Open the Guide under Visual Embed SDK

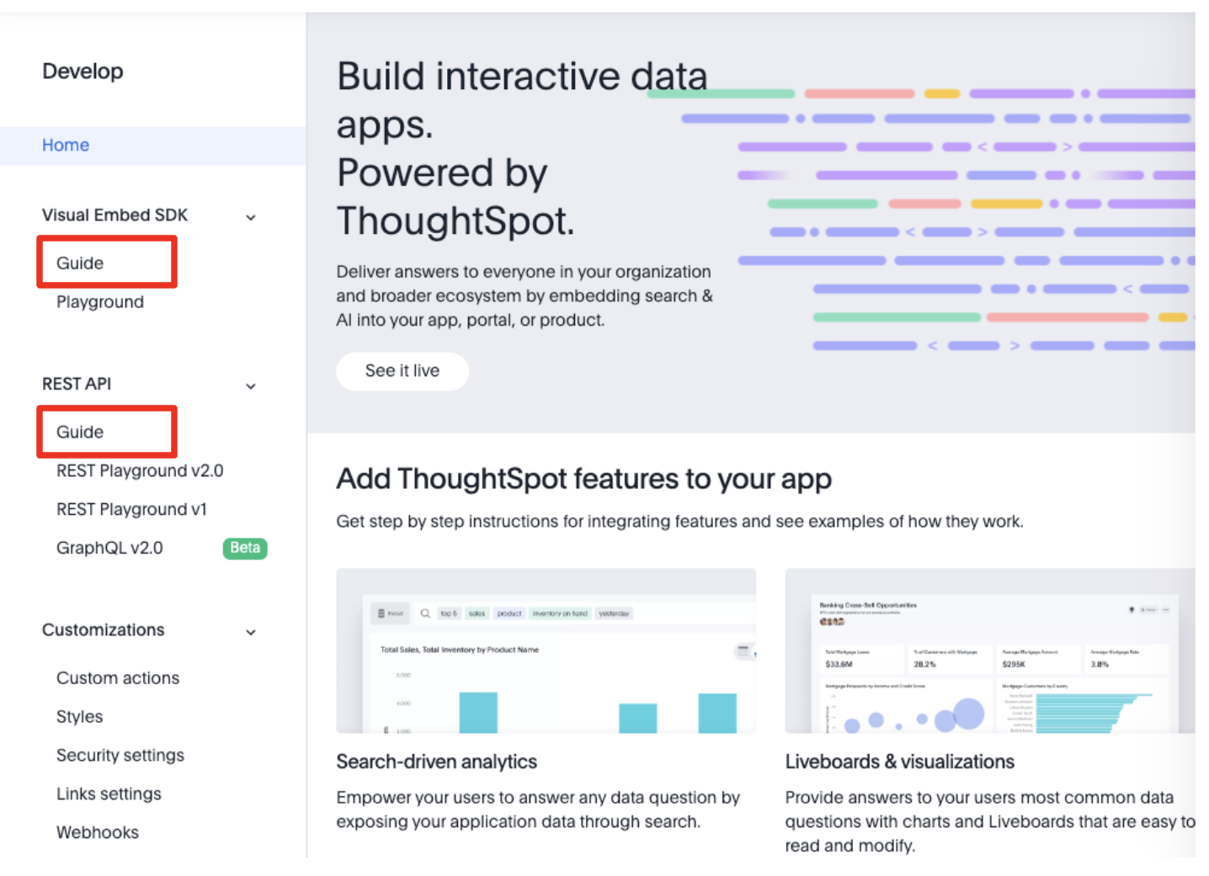[78, 263]
